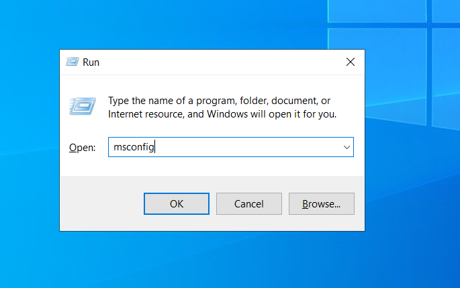Close the Run dialog with X
Viewport: 460px width, 288px height.
click(x=351, y=62)
